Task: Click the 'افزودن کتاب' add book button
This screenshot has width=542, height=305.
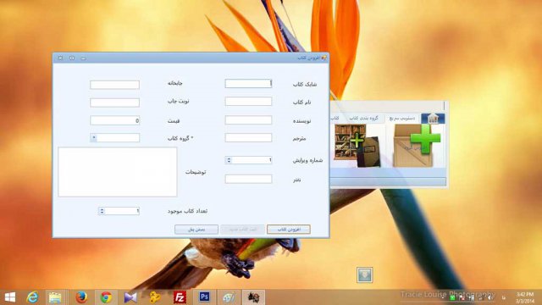Action: pos(289,230)
